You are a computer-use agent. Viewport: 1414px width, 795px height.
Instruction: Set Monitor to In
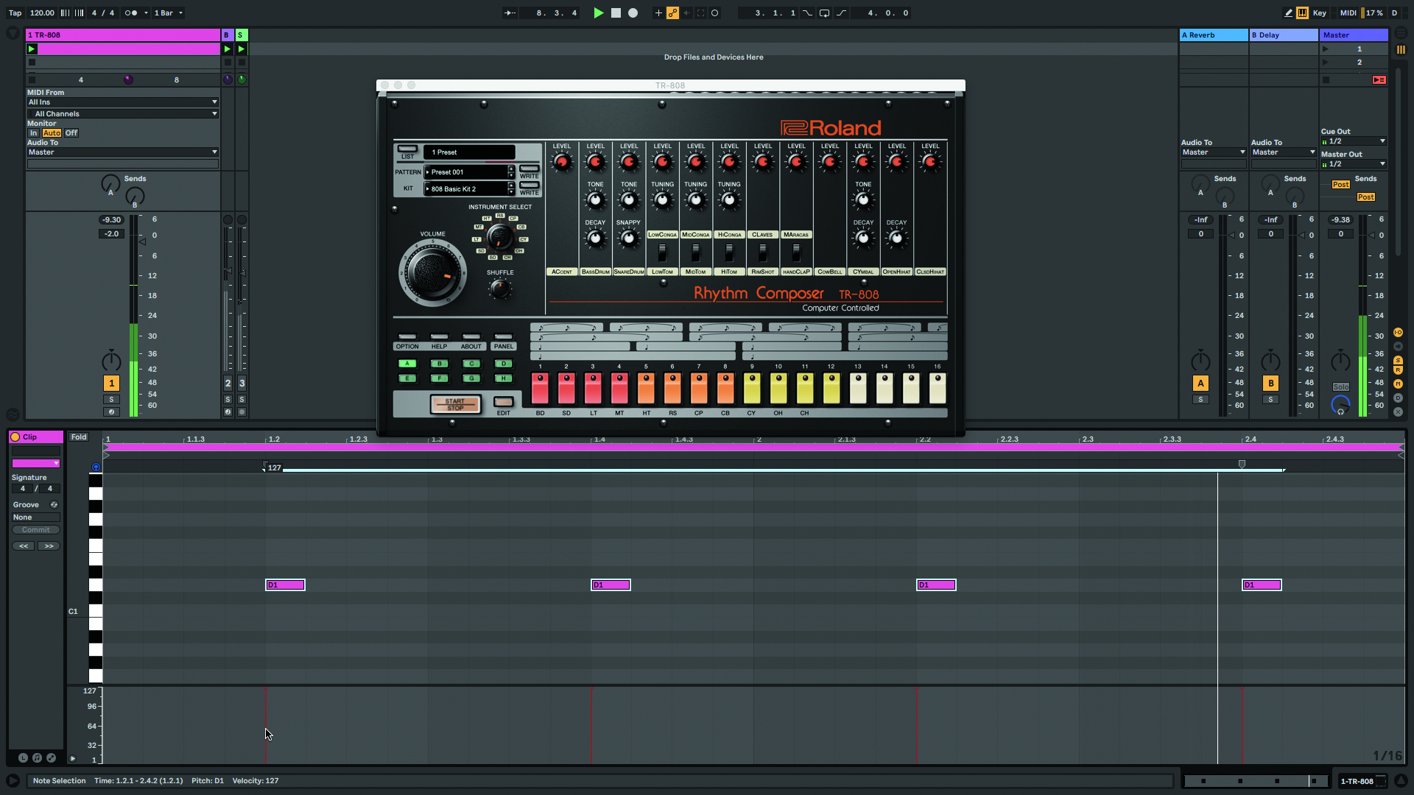pos(33,133)
